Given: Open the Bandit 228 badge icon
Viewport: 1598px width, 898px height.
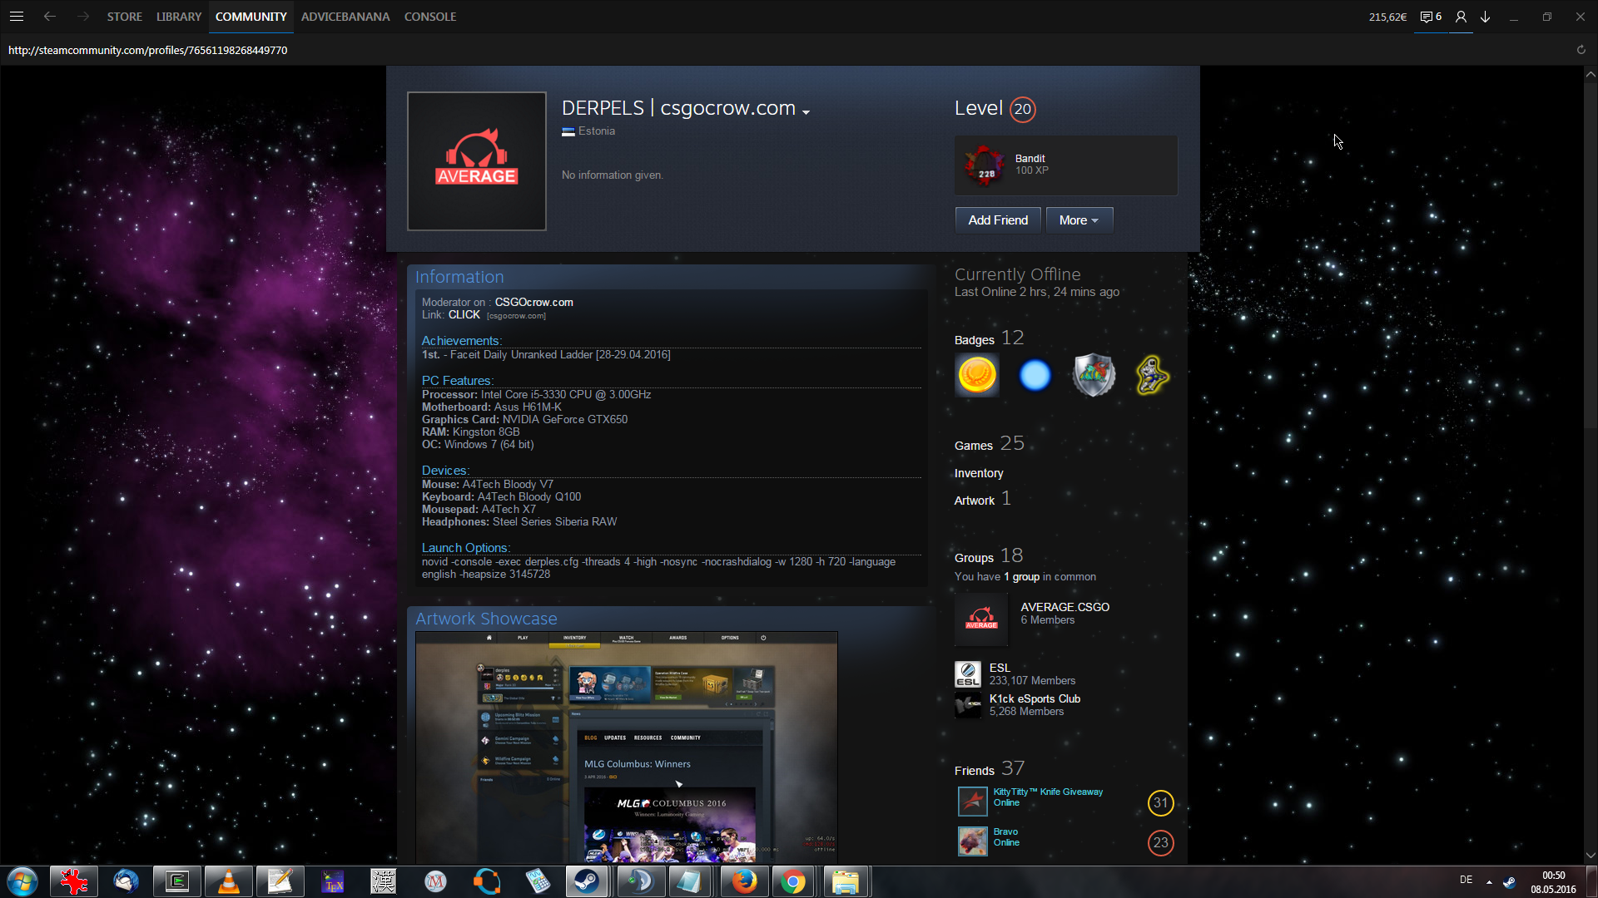Looking at the screenshot, I should click(985, 165).
